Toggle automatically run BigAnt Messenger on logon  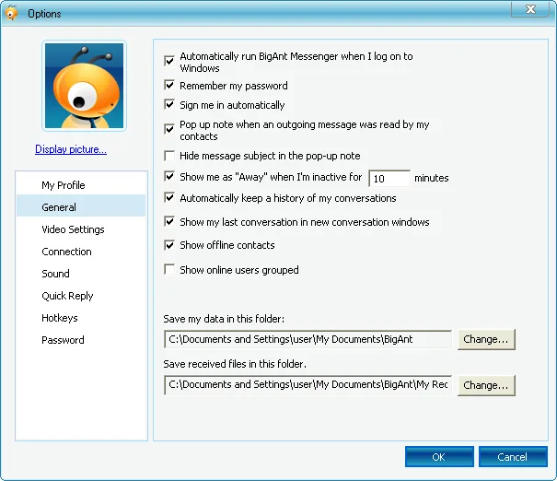coord(169,61)
